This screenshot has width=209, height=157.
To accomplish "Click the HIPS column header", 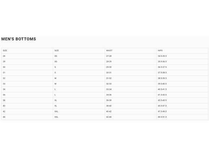I will 182,51.
